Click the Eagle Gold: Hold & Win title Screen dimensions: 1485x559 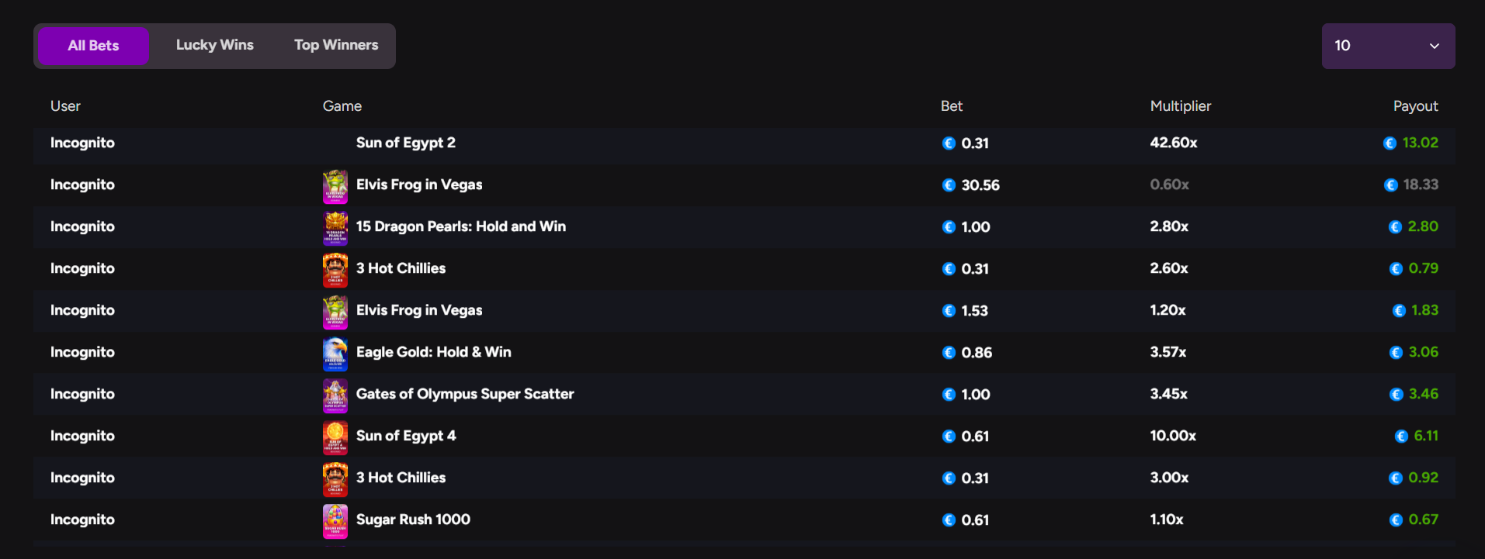(x=433, y=352)
